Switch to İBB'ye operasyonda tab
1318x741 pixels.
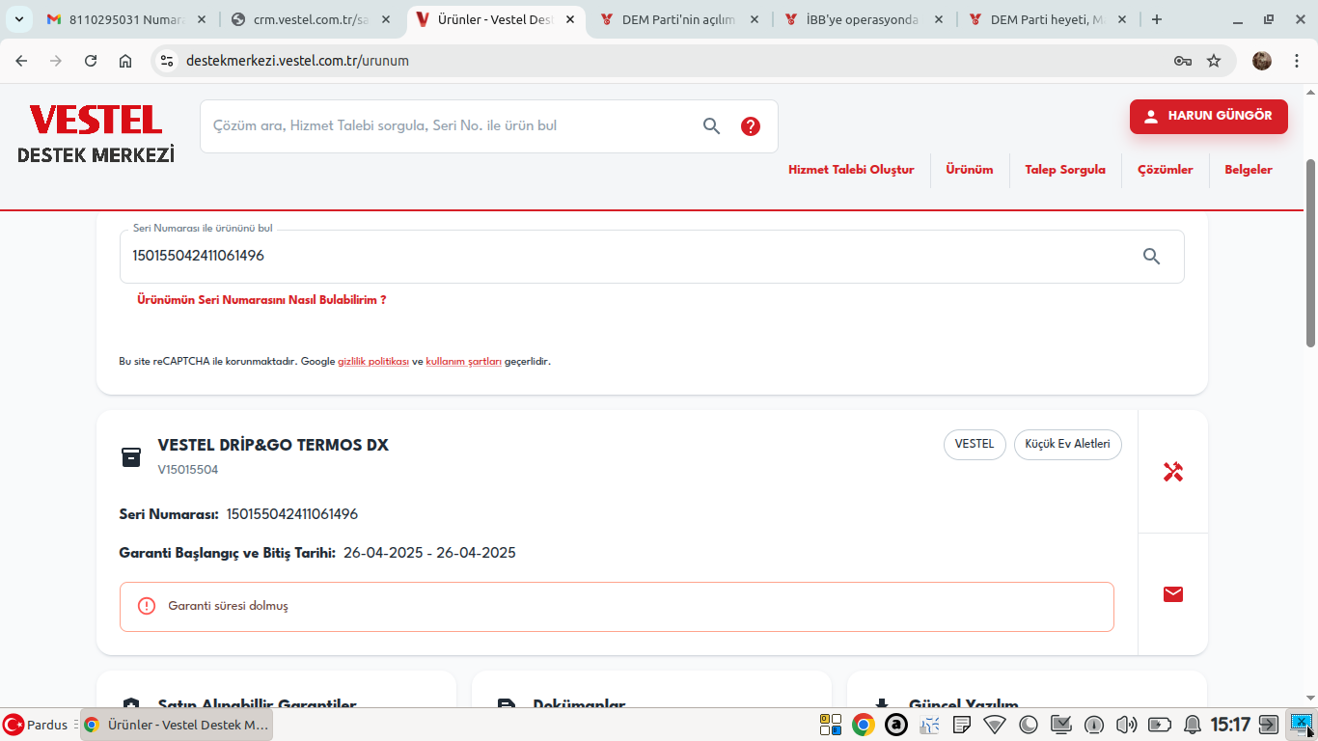pos(862,19)
